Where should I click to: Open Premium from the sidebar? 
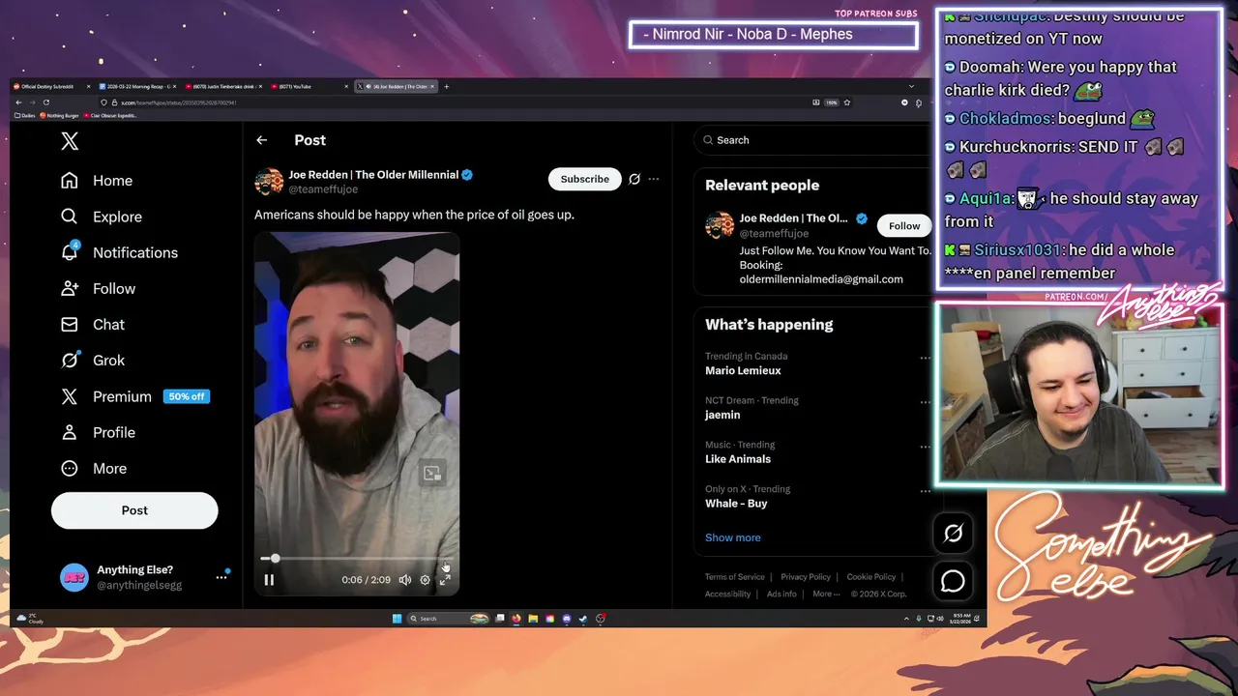[x=133, y=396]
